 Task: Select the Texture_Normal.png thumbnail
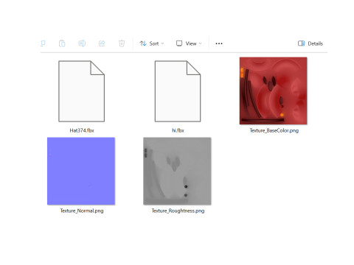(x=81, y=171)
